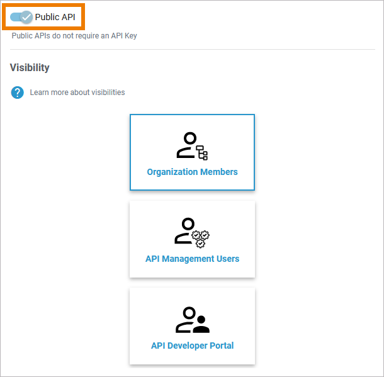Click the blue question mark help icon
384x377 pixels.
tap(18, 93)
